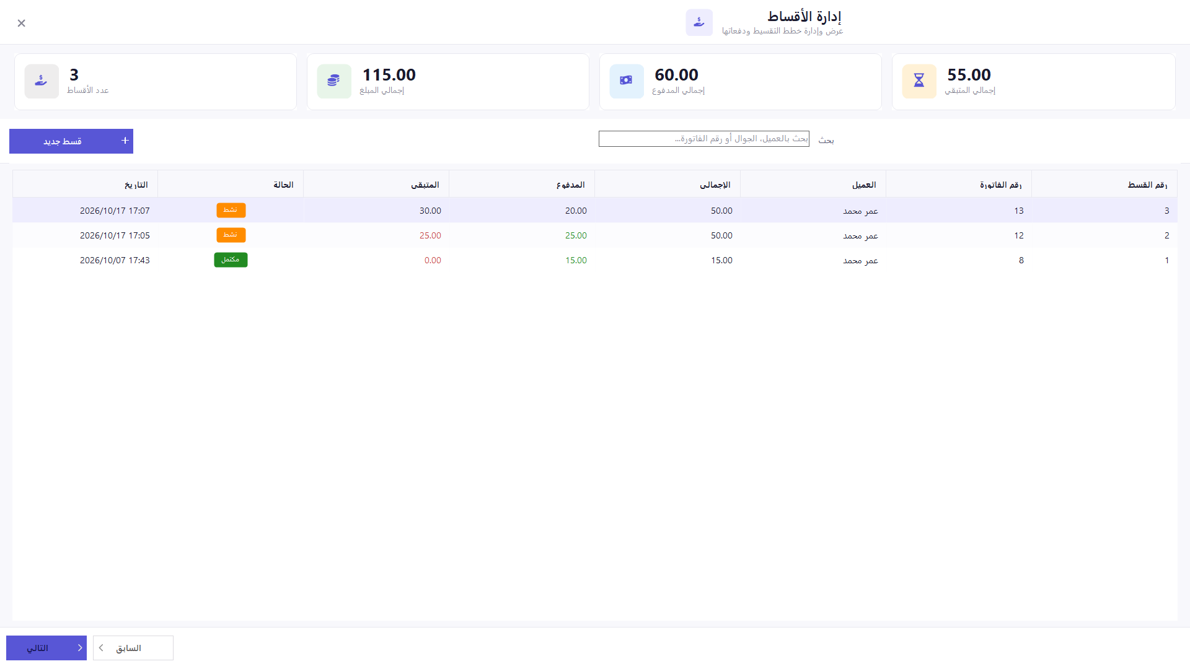This screenshot has width=1190, height=669.
Task: Click invoice number 8
Action: pyautogui.click(x=1021, y=260)
